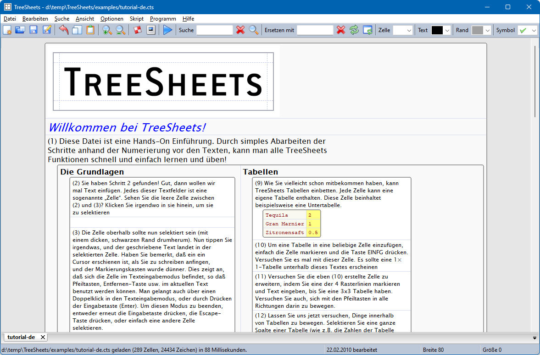Click 'Breite 80' in the status bar

click(433, 350)
